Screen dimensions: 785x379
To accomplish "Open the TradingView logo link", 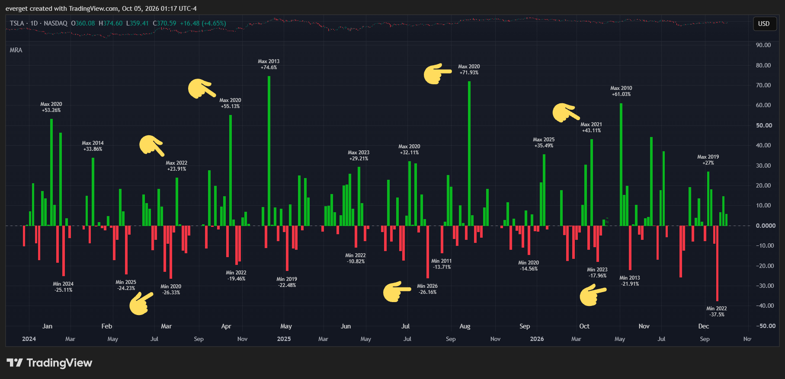I will (x=49, y=363).
